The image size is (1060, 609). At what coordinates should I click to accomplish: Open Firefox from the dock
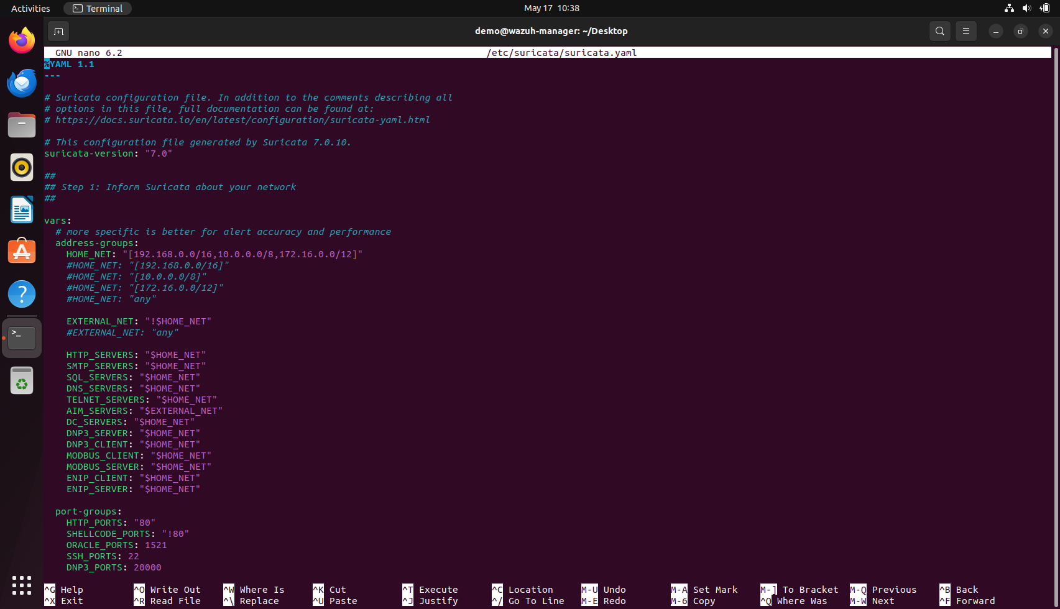click(x=22, y=40)
